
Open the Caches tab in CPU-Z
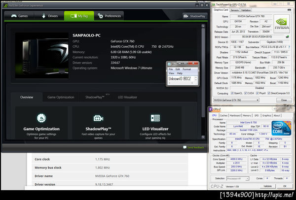[223, 116]
